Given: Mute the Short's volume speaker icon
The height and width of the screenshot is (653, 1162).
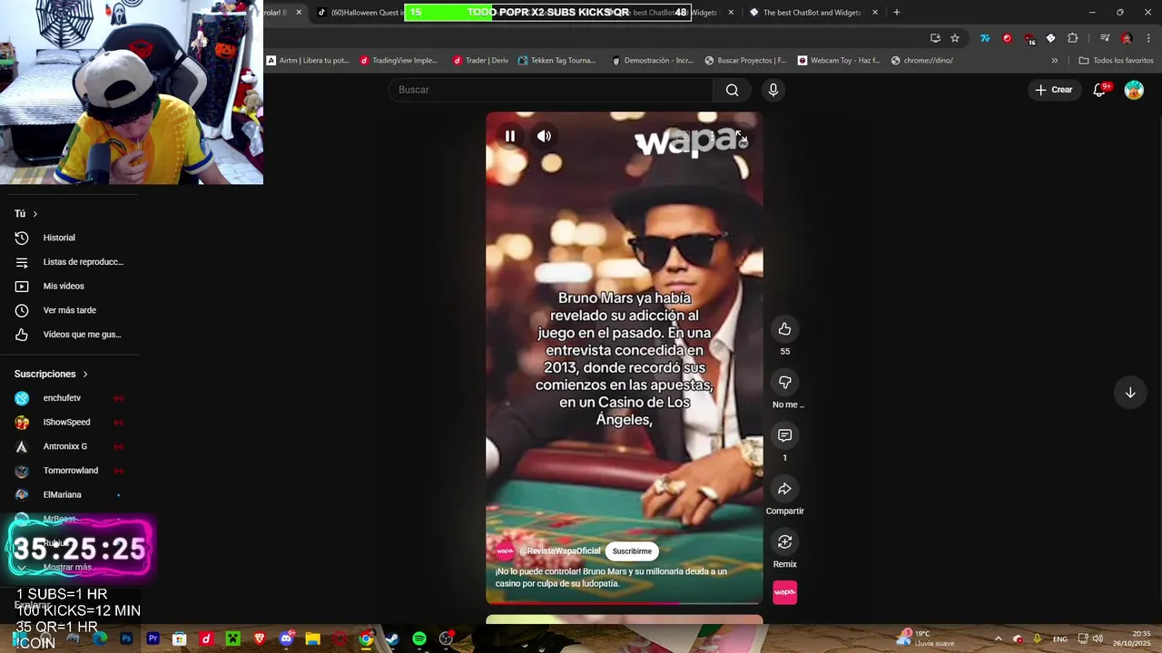Looking at the screenshot, I should click(544, 136).
